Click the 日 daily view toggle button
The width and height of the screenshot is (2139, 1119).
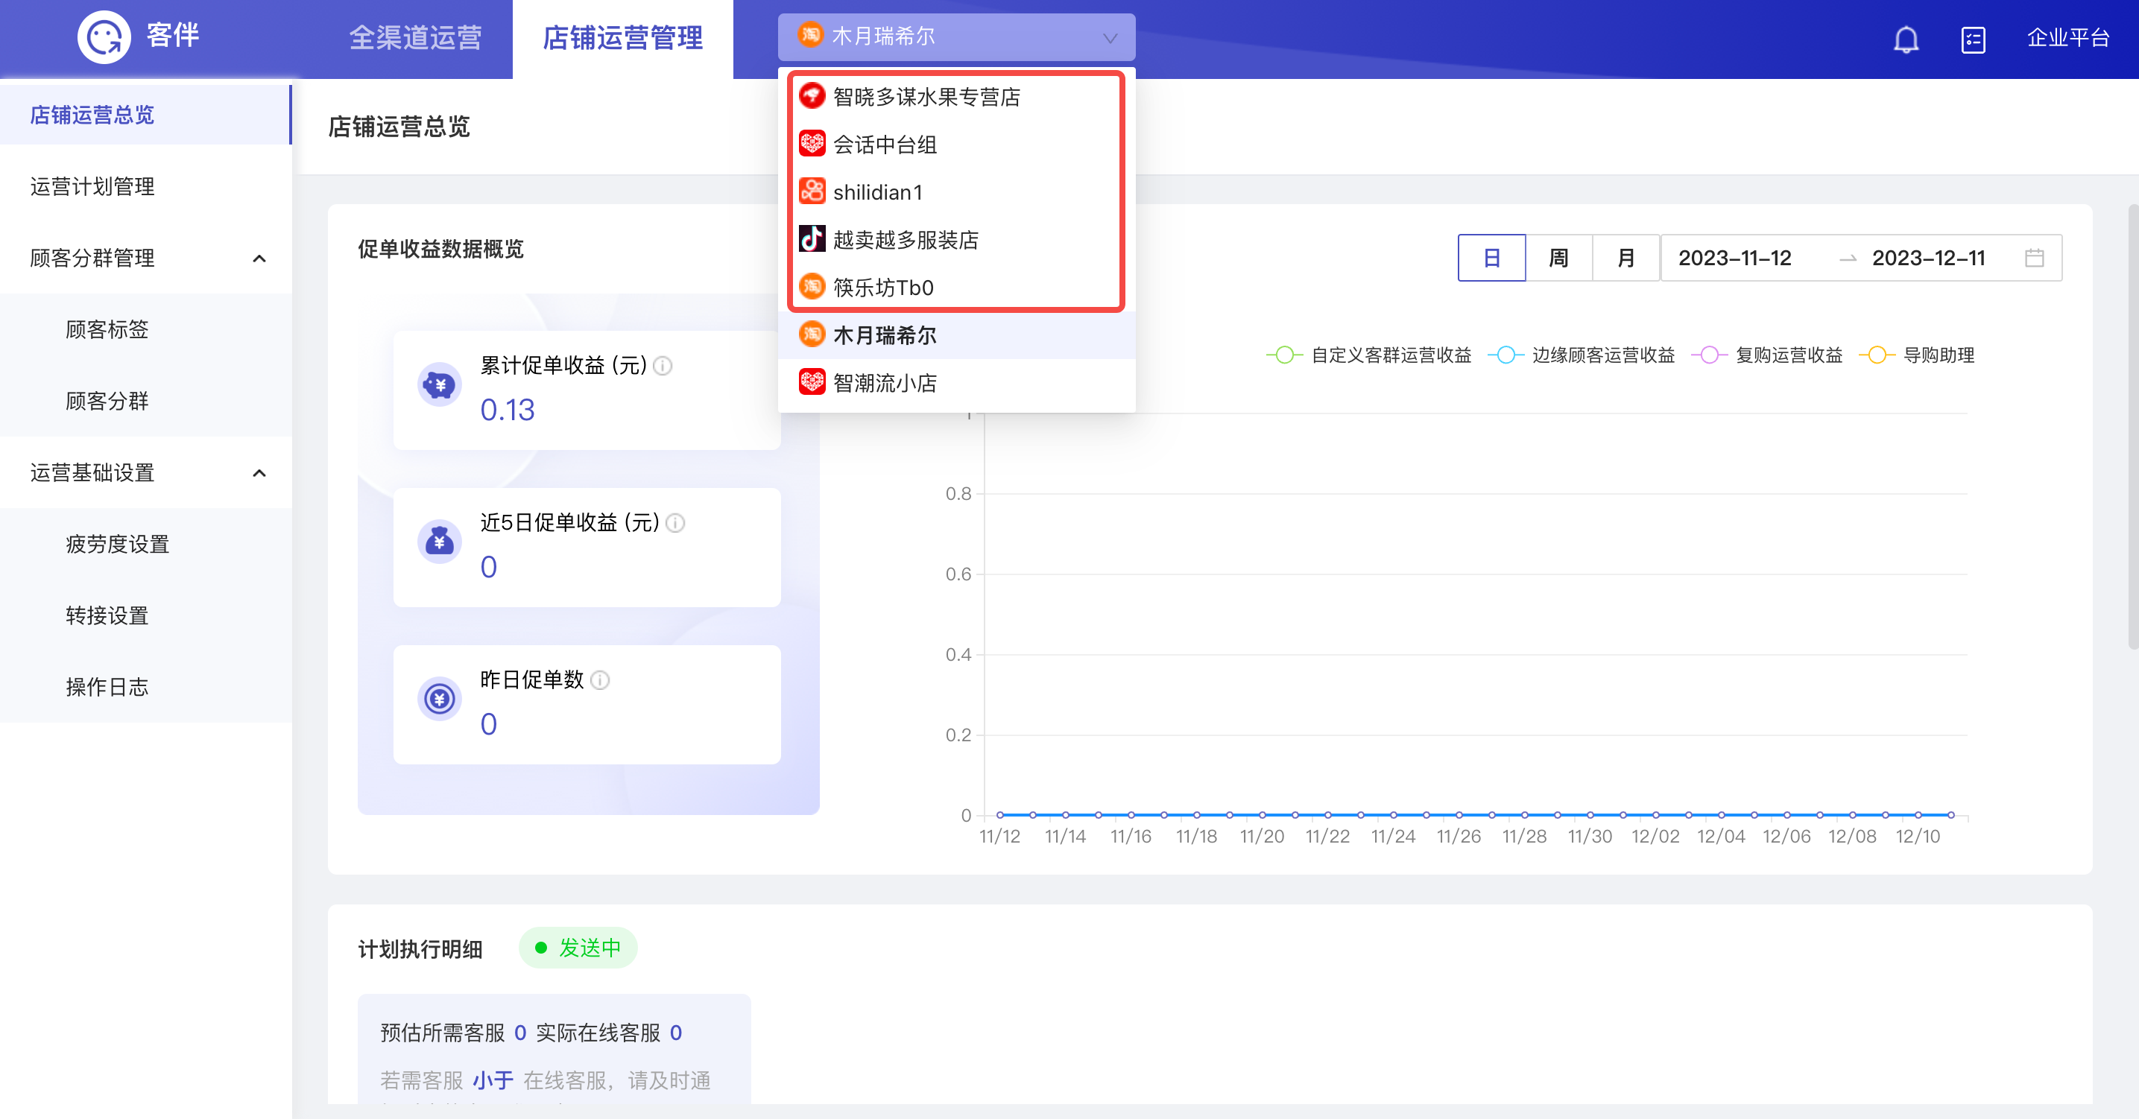(x=1493, y=258)
